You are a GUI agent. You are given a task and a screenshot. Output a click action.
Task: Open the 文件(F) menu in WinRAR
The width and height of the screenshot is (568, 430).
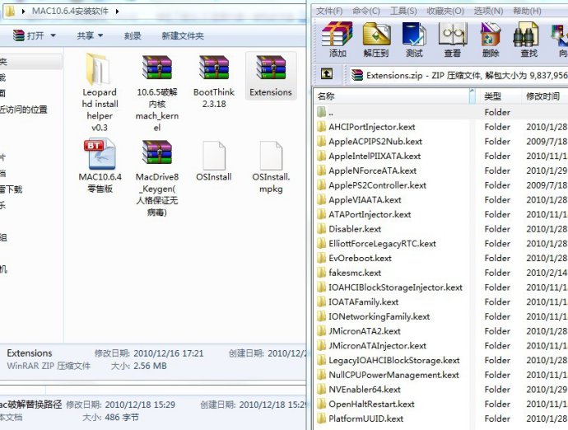pyautogui.click(x=329, y=11)
